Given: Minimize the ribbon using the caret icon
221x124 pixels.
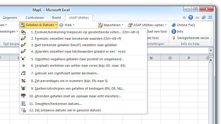Looking at the screenshot, I should tap(184, 18).
